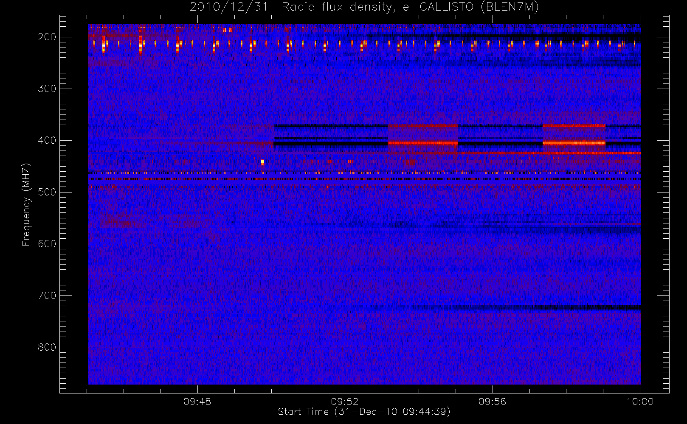The height and width of the screenshot is (424, 687).
Task: Select the 400 frequency tick label
Action: coord(47,140)
